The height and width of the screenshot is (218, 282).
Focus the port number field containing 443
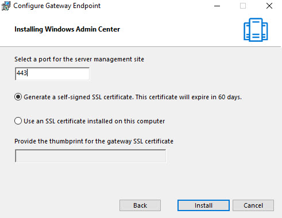[52, 74]
